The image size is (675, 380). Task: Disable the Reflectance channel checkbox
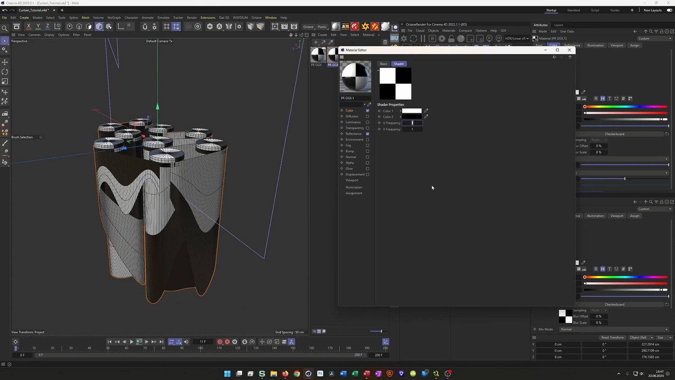point(368,134)
